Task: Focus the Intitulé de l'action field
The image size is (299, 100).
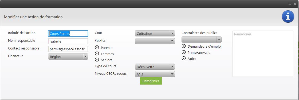Action: pyautogui.click(x=68, y=34)
